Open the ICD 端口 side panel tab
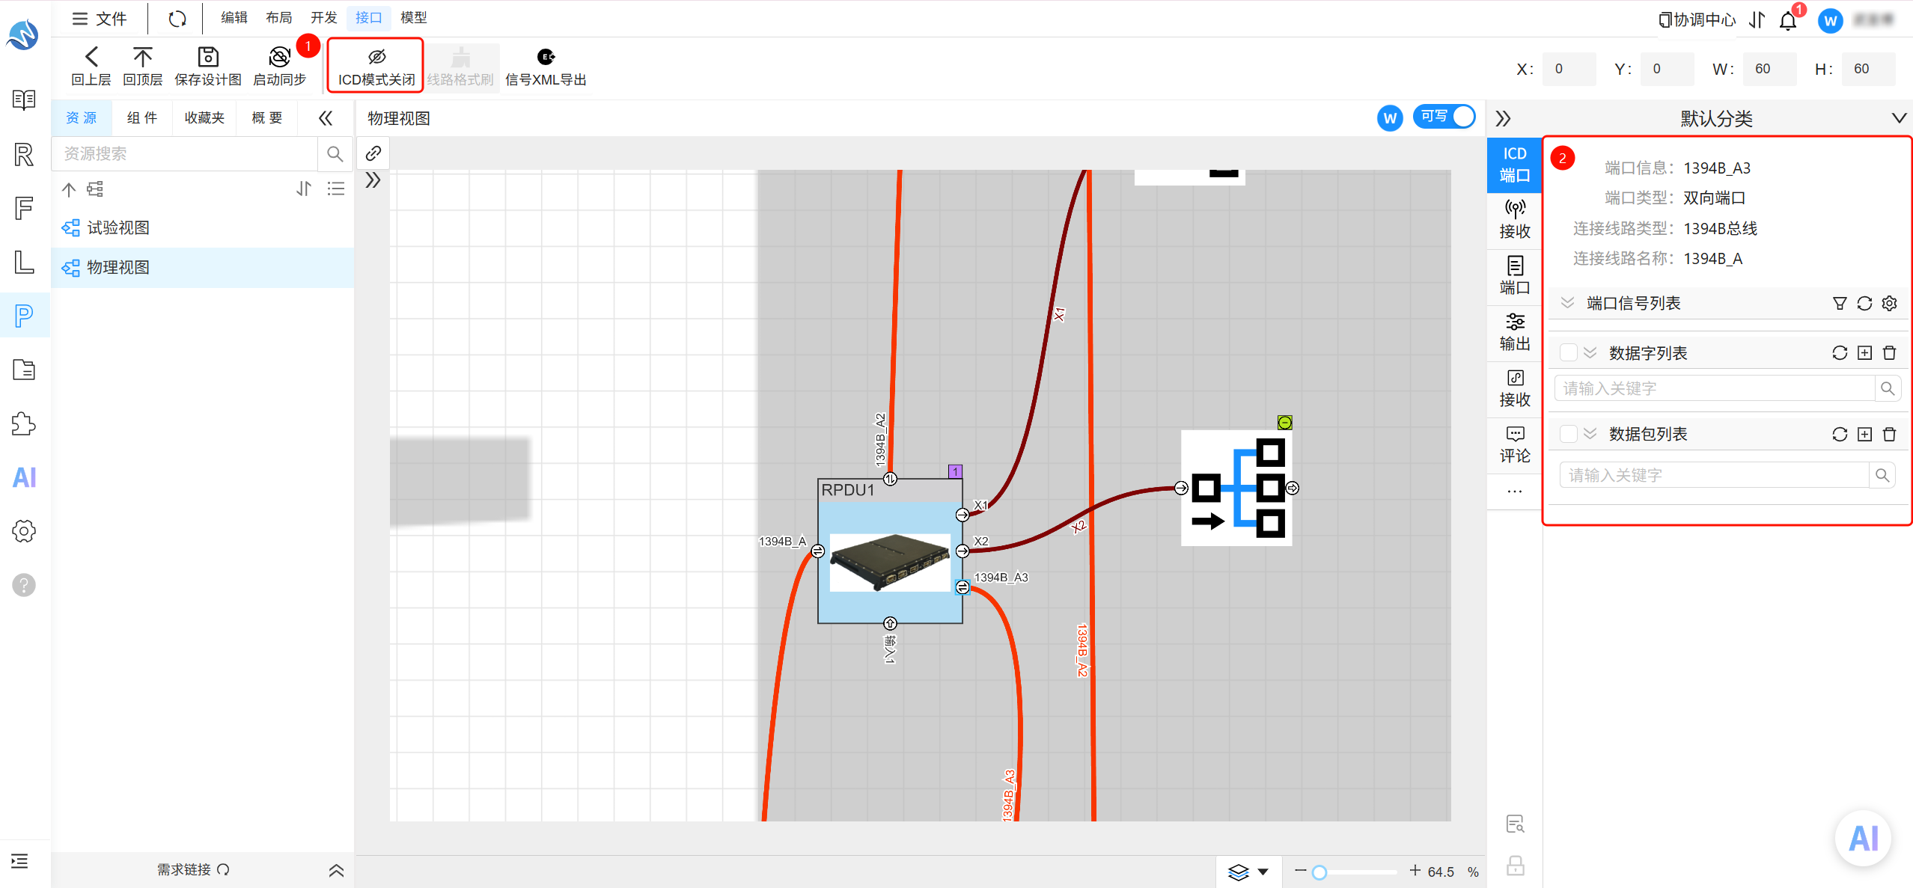The height and width of the screenshot is (888, 1913). 1515,165
